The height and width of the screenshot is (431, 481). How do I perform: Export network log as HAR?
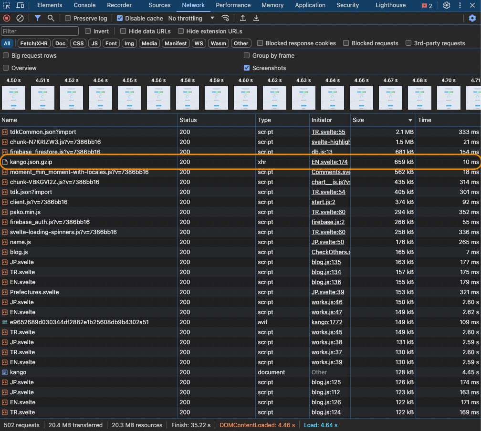pos(256,18)
